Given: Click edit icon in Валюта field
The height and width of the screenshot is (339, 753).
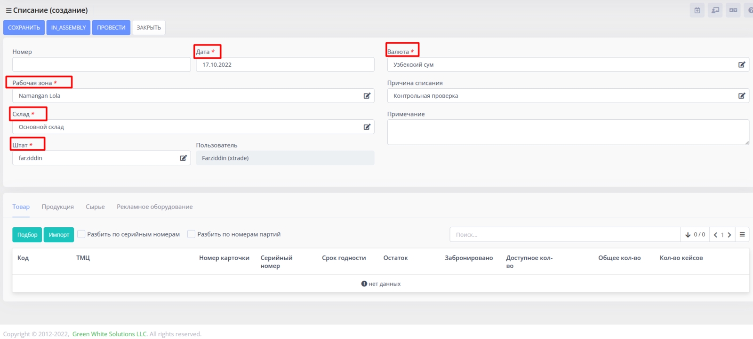Looking at the screenshot, I should click(741, 65).
